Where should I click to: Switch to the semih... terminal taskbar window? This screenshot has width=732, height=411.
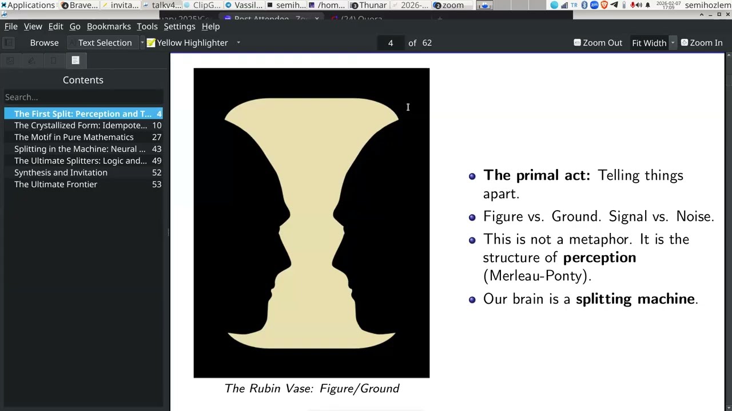point(286,5)
